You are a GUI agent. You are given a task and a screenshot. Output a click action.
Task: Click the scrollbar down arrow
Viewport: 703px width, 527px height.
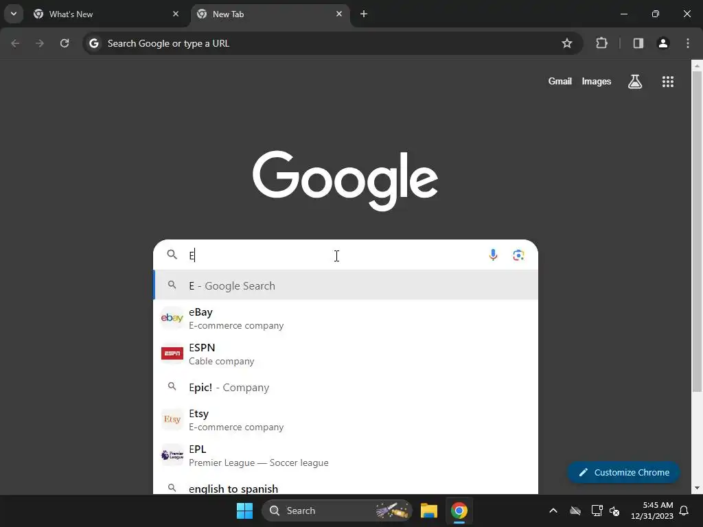click(697, 488)
